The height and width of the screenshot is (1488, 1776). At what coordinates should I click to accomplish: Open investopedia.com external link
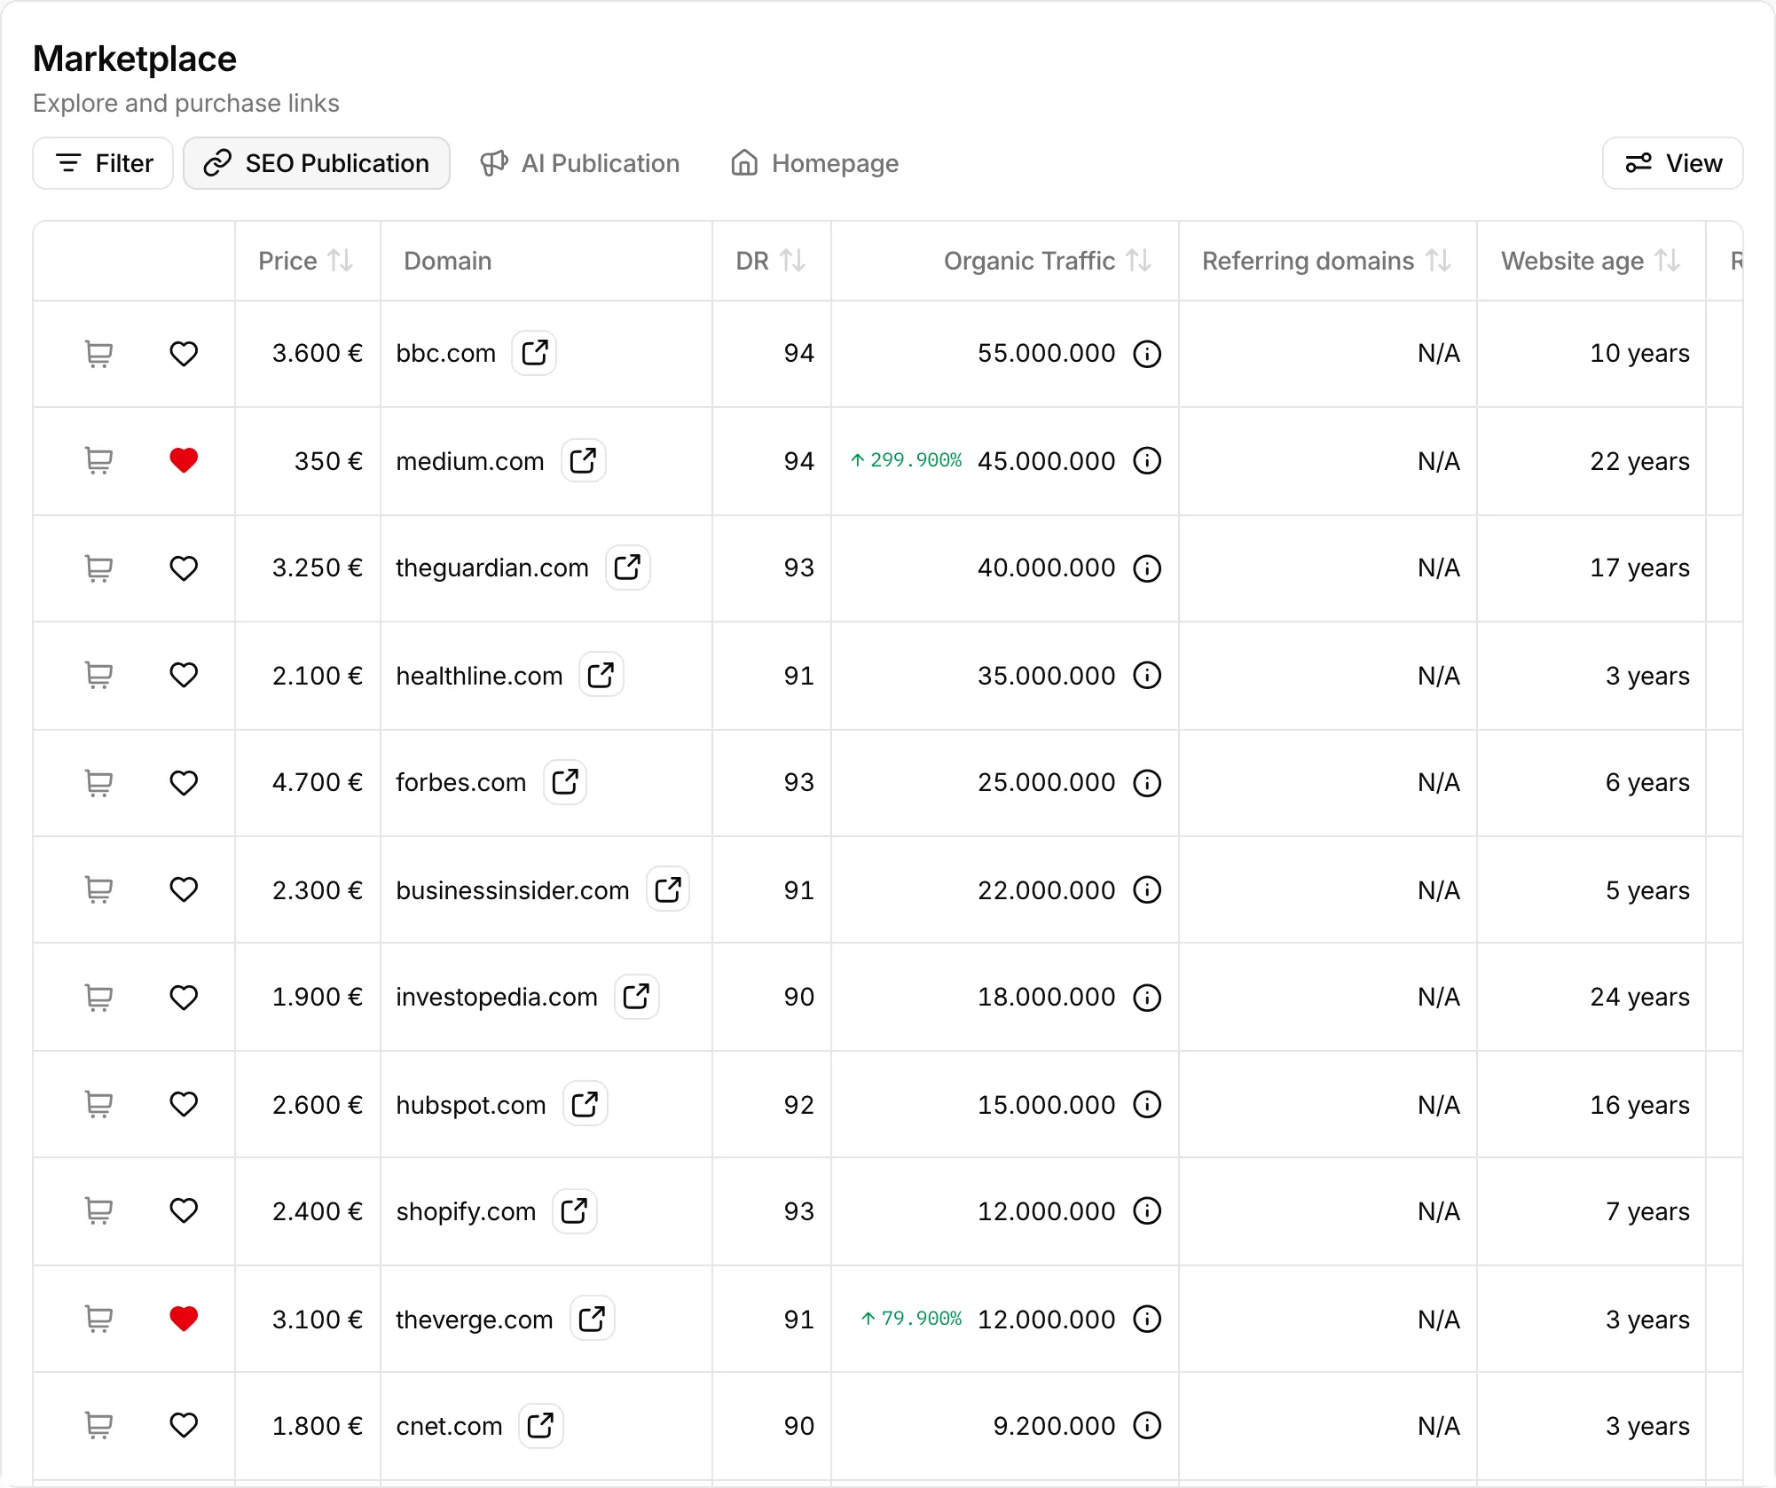(x=636, y=997)
